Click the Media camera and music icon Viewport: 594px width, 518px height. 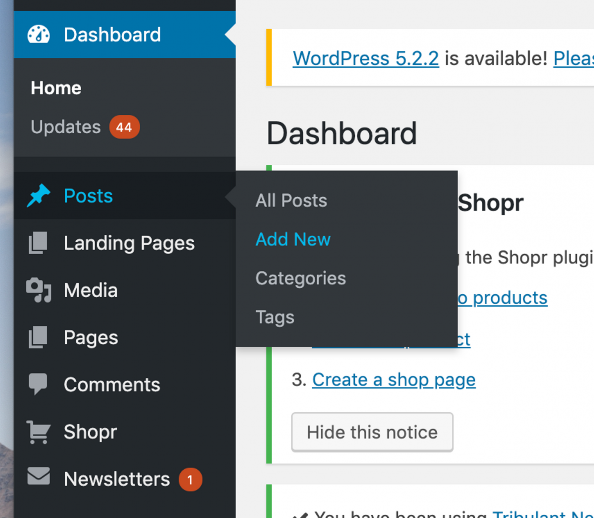tap(38, 290)
